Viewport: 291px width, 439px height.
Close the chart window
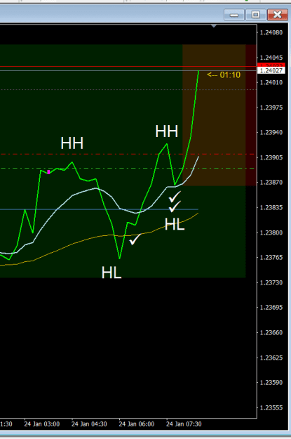(277, 15)
